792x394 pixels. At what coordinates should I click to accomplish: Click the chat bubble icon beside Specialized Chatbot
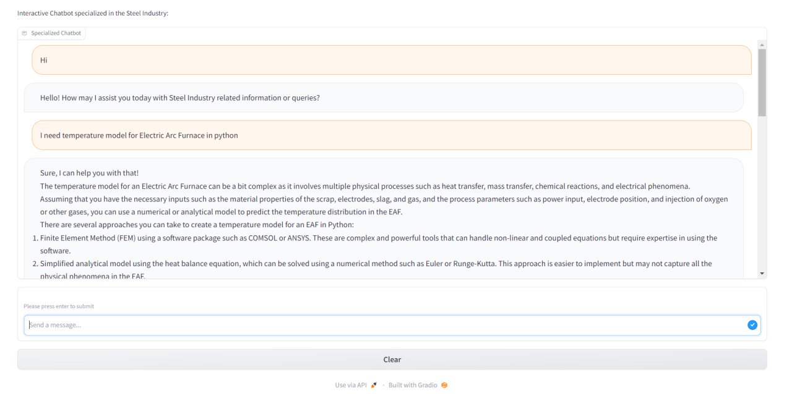coord(25,33)
